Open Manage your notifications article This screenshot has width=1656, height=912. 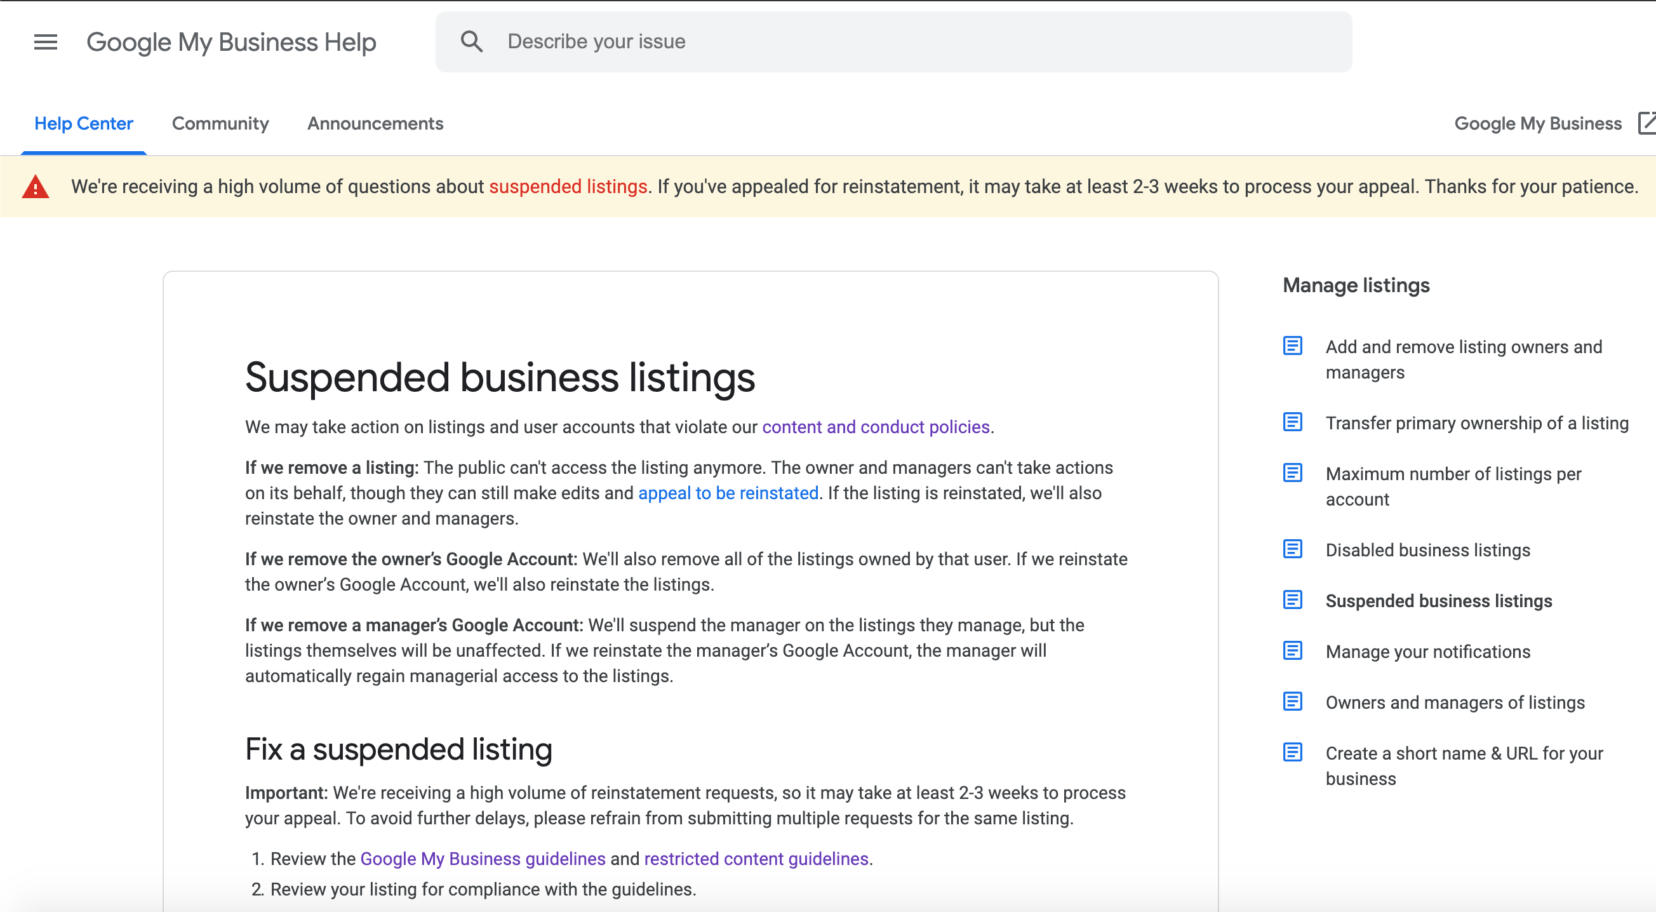pyautogui.click(x=1428, y=652)
